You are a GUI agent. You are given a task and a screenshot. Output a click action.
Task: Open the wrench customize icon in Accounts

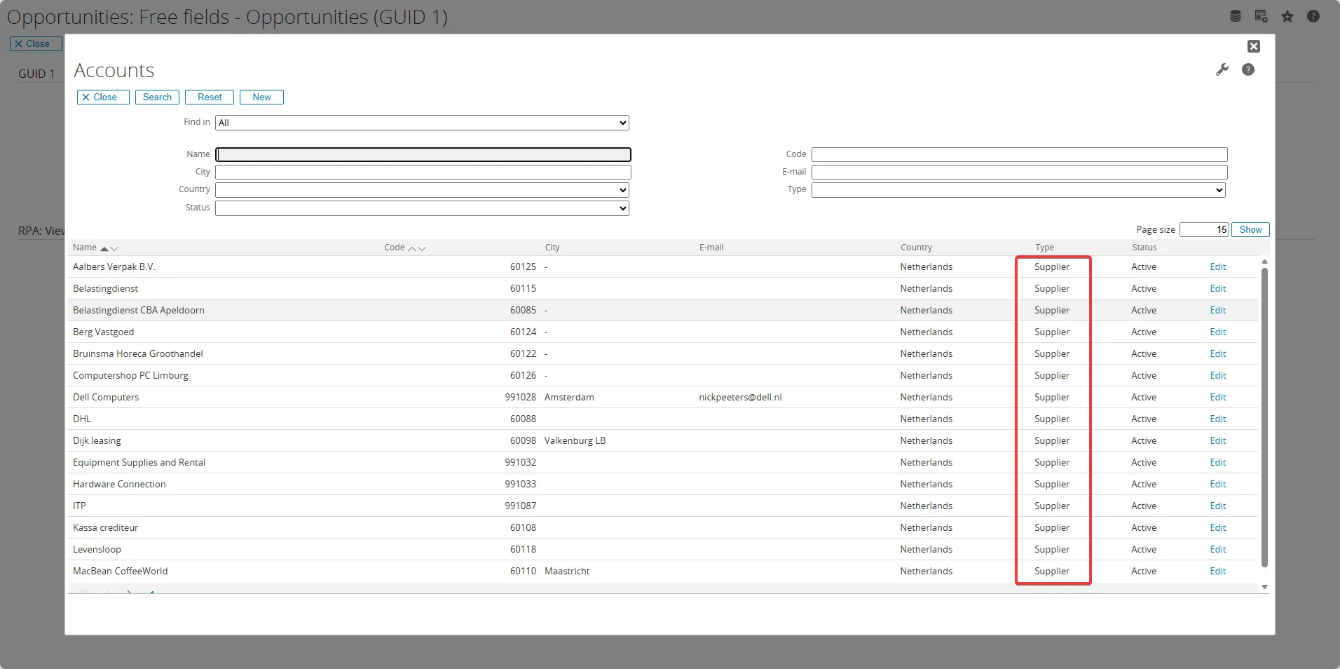point(1222,69)
